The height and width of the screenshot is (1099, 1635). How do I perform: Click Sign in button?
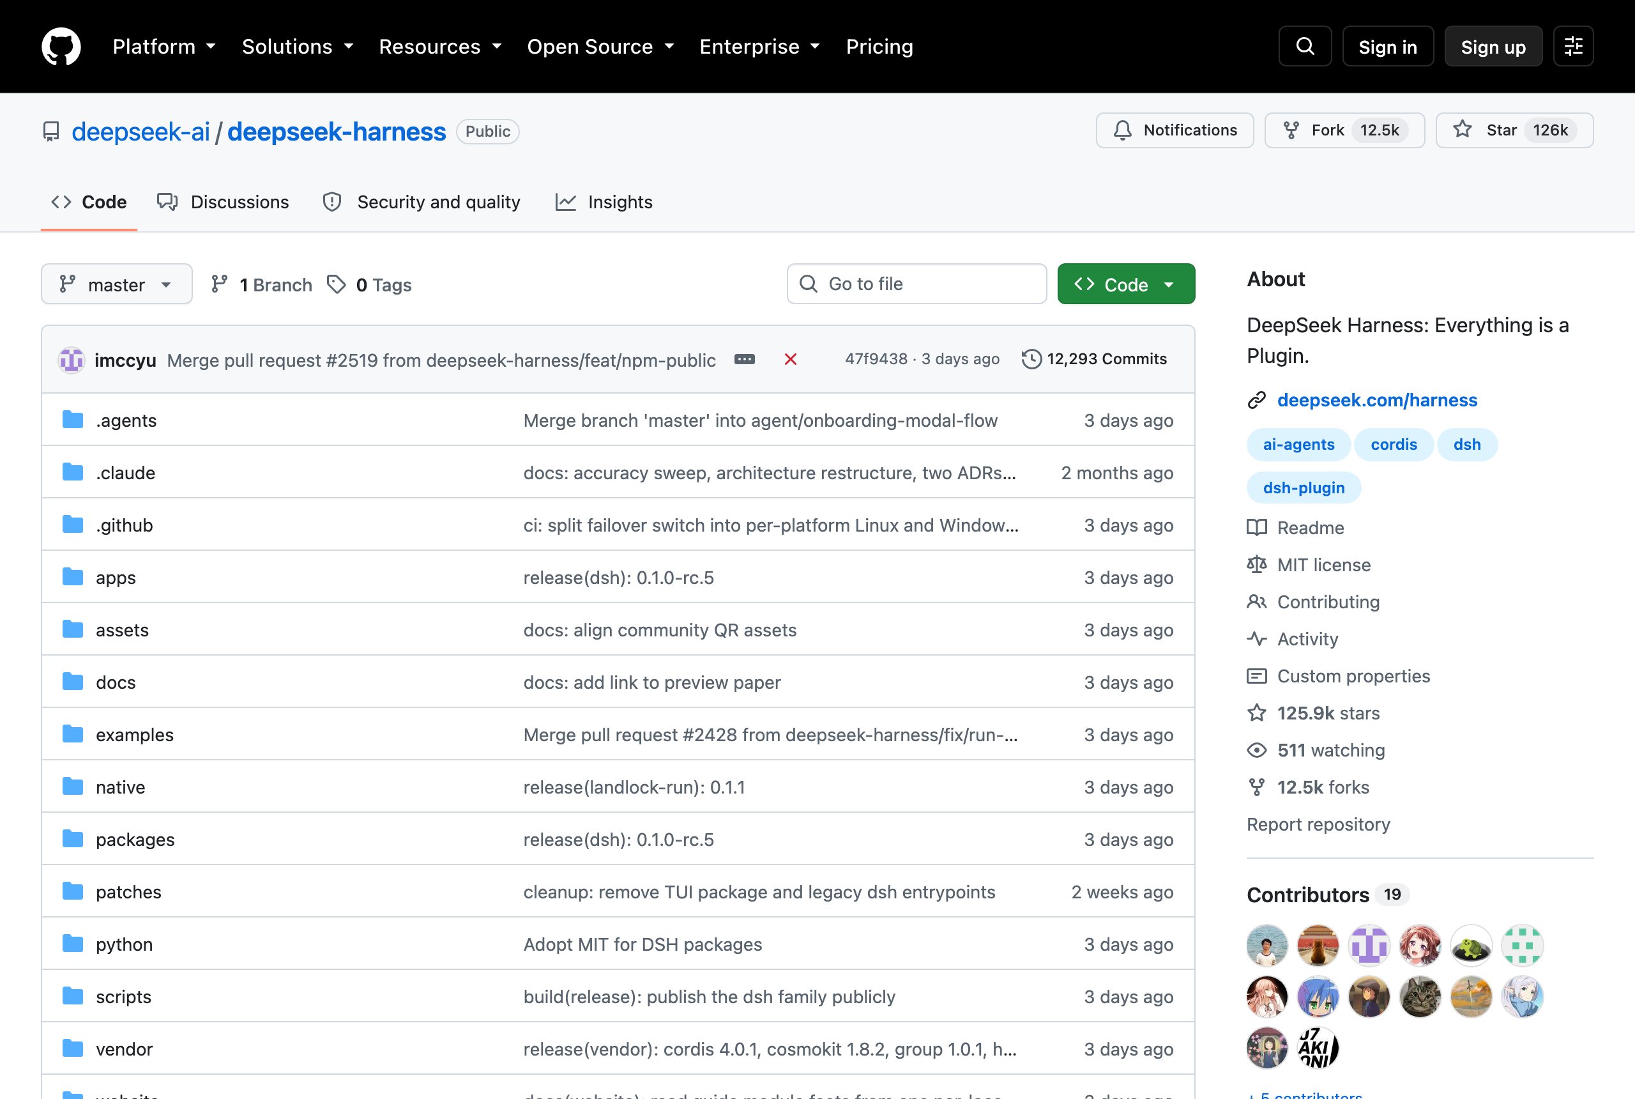click(x=1387, y=46)
